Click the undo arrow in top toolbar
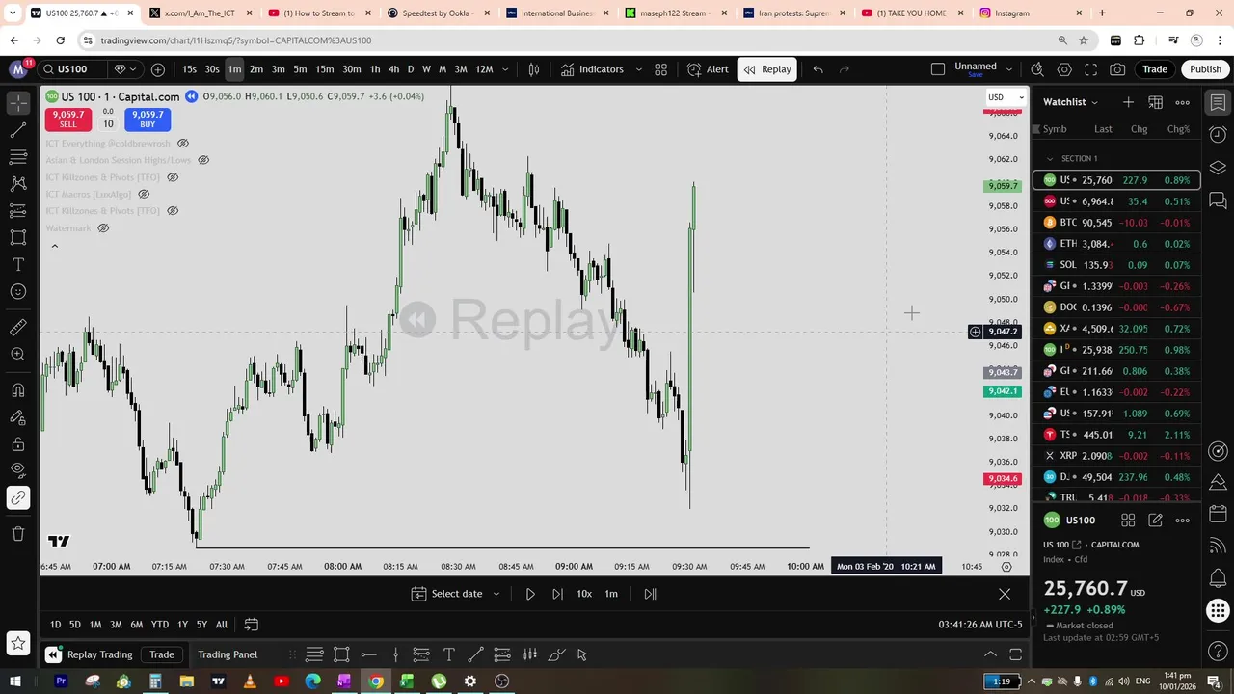The width and height of the screenshot is (1234, 694). pos(818,69)
